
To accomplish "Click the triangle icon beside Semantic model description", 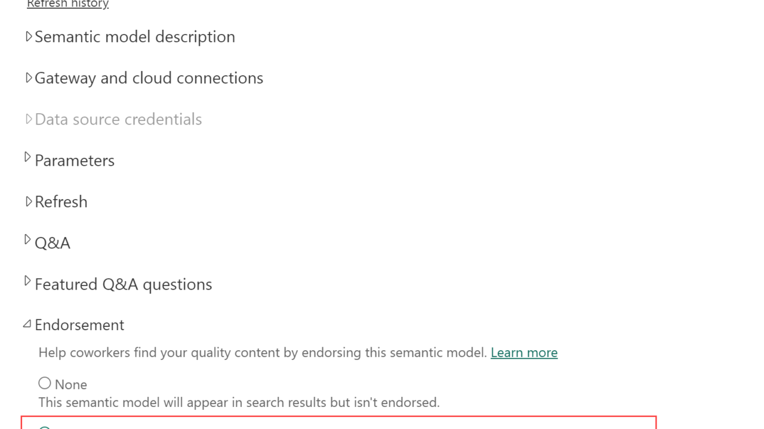I will click(28, 37).
